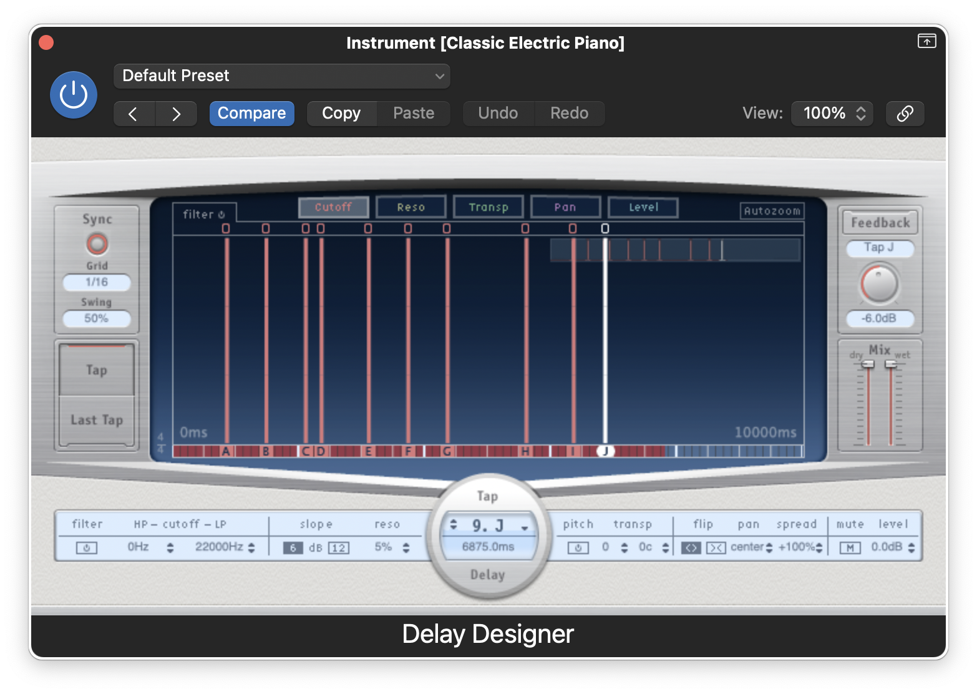Adjust the pan center stepper
This screenshot has width=977, height=694.
tap(769, 548)
